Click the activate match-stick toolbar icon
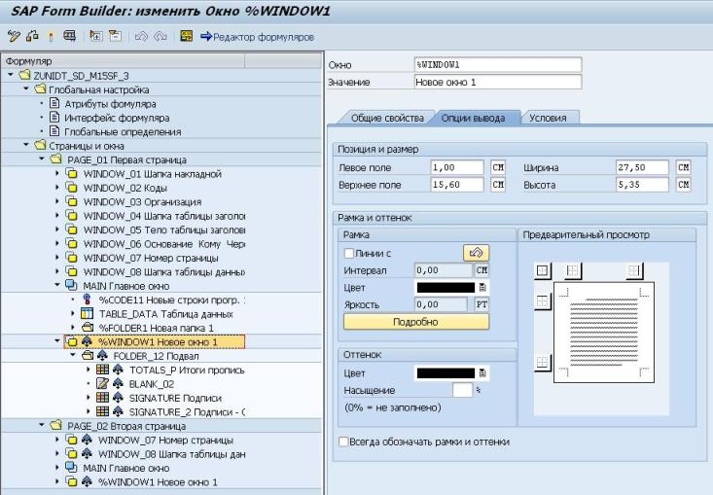Screen dimensions: 713x495 pos(51,36)
